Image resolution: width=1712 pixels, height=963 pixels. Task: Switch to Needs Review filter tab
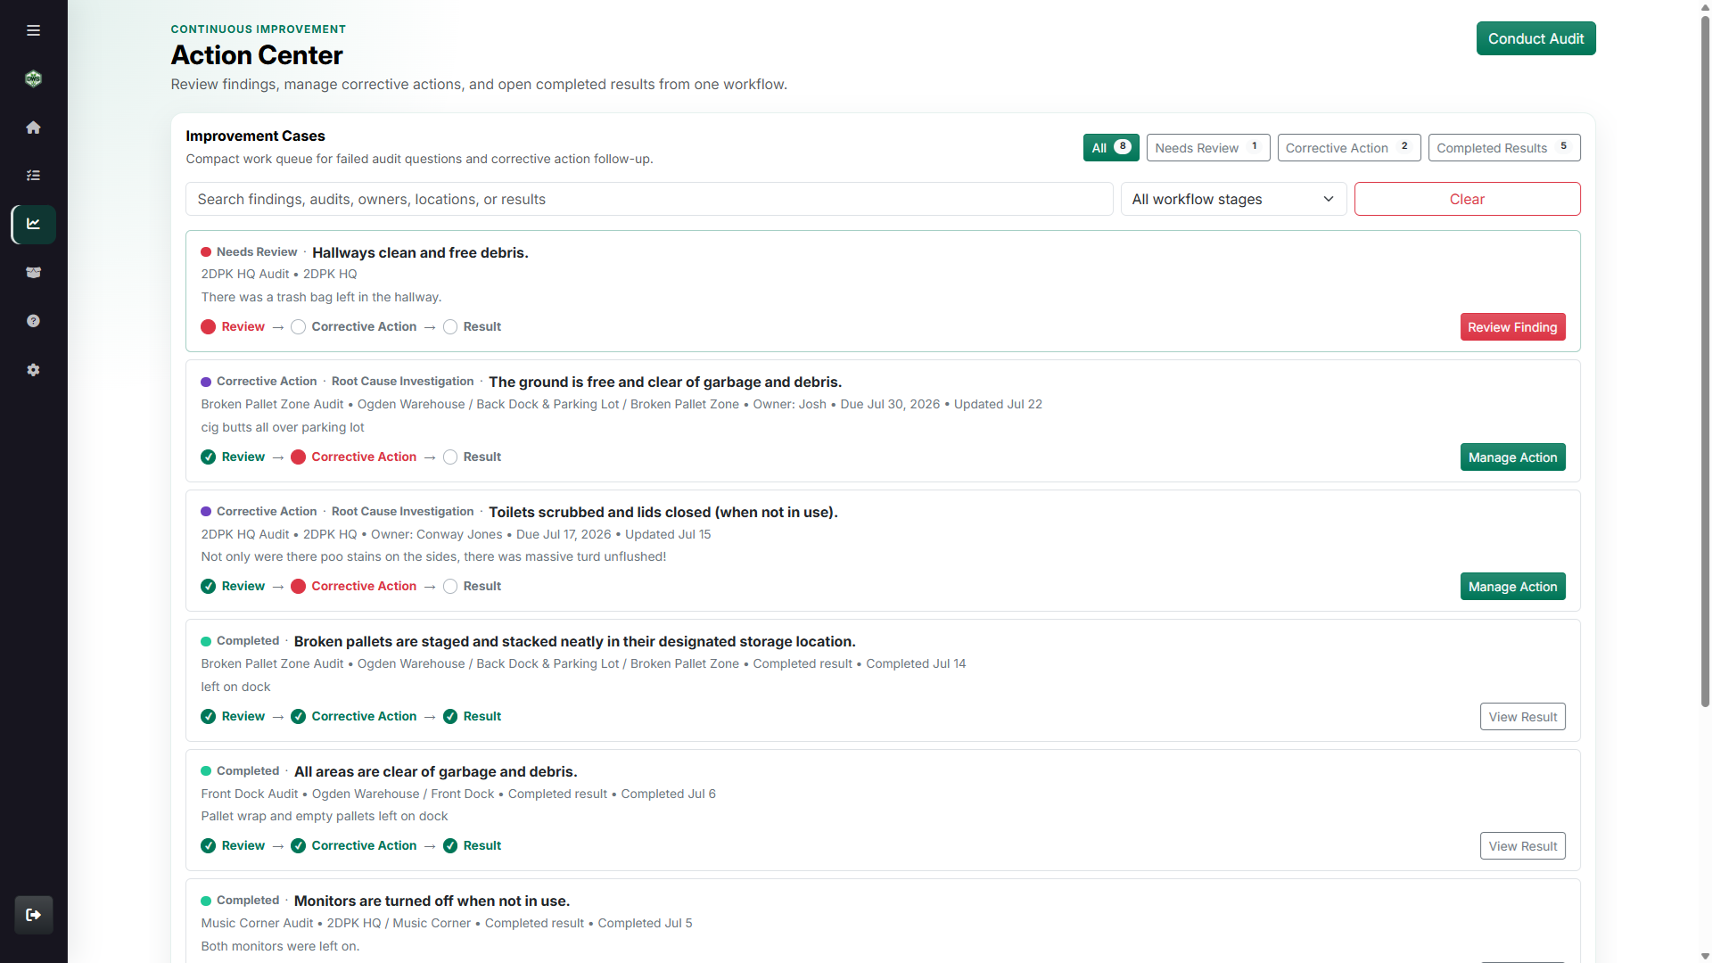(x=1207, y=148)
